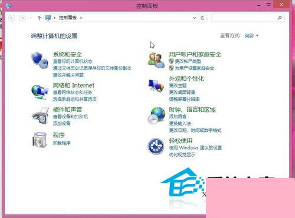The width and height of the screenshot is (295, 218).
Task: Open Network and Internet globe icon
Action: tap(40, 92)
